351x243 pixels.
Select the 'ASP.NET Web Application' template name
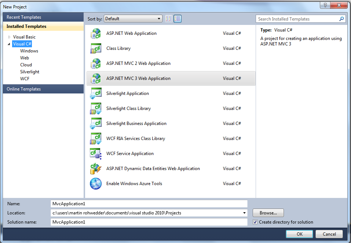[131, 33]
